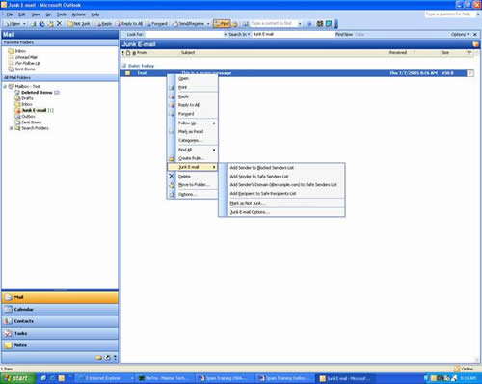The image size is (482, 384).
Task: Open the Options dropdown in the Find bar
Action: click(x=460, y=34)
